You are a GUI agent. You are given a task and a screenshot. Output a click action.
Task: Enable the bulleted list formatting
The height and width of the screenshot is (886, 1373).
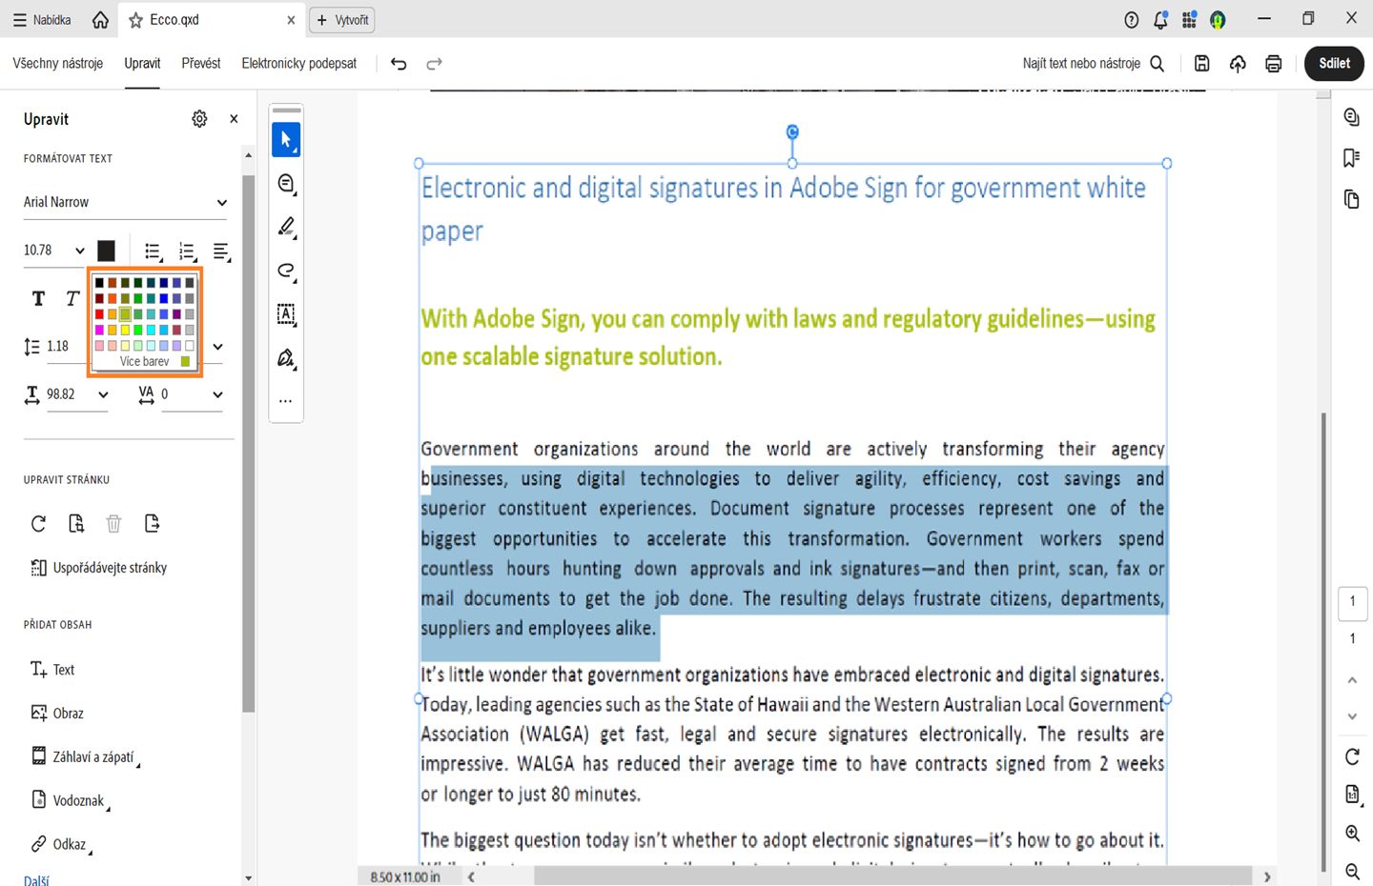153,251
